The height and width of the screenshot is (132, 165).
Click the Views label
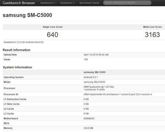pyautogui.click(x=7, y=60)
